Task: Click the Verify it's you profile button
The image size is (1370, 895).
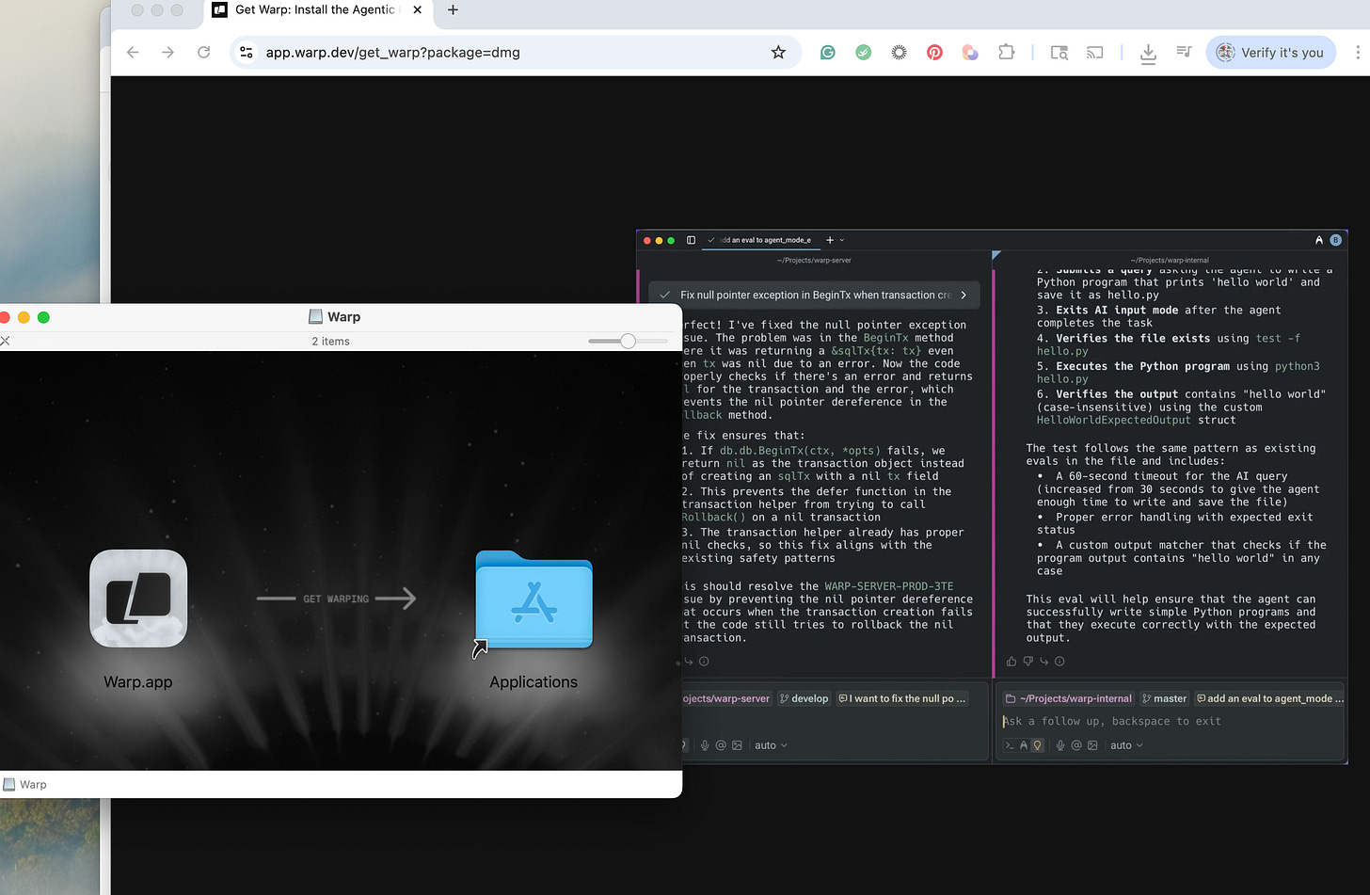Action: [1270, 53]
